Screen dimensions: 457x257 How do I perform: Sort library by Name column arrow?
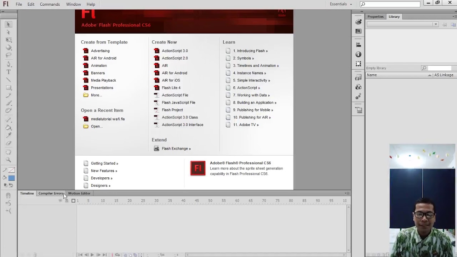tap(430, 75)
